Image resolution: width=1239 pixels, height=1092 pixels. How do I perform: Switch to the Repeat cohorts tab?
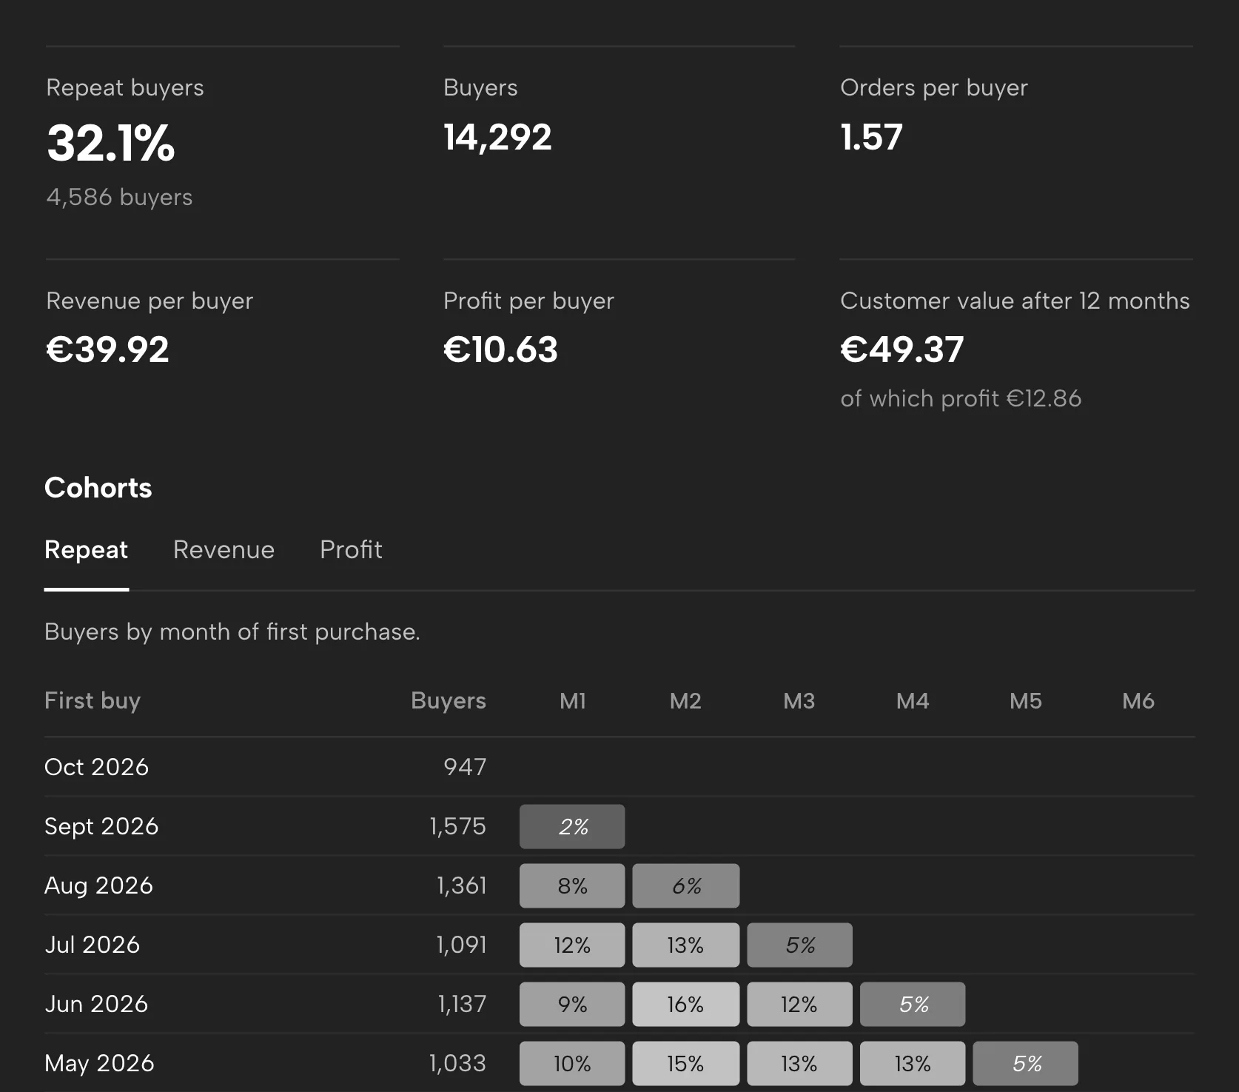pyautogui.click(x=86, y=550)
